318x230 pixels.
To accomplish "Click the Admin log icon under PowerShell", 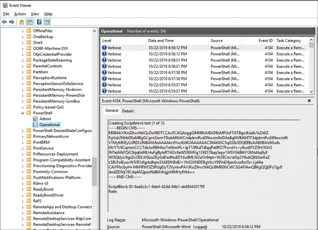I will 35,119.
